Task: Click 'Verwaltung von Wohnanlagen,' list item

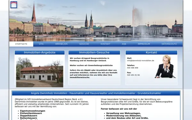Action: [124, 113]
